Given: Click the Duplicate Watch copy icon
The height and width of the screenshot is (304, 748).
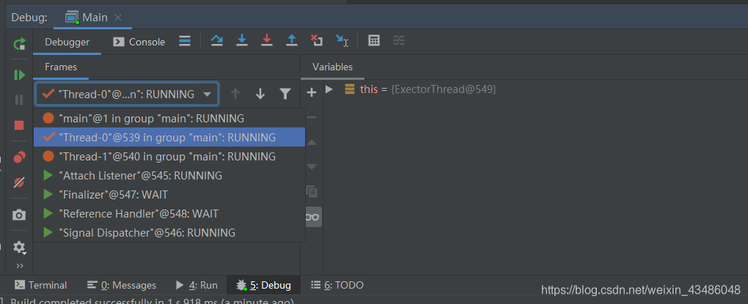Looking at the screenshot, I should (x=312, y=191).
